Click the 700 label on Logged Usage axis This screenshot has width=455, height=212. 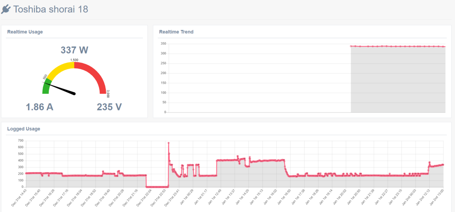tap(20, 141)
